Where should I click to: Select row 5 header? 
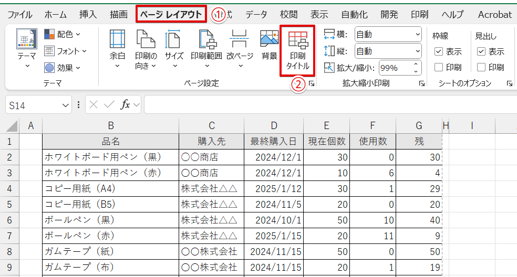pos(9,204)
